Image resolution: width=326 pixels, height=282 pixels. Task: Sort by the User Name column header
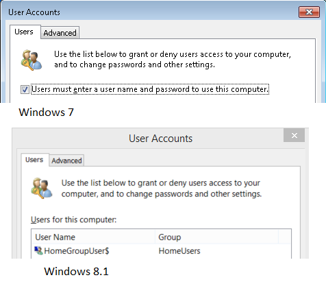93,237
